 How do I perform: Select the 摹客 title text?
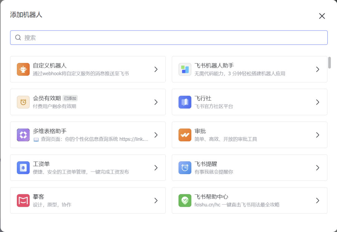coord(38,196)
